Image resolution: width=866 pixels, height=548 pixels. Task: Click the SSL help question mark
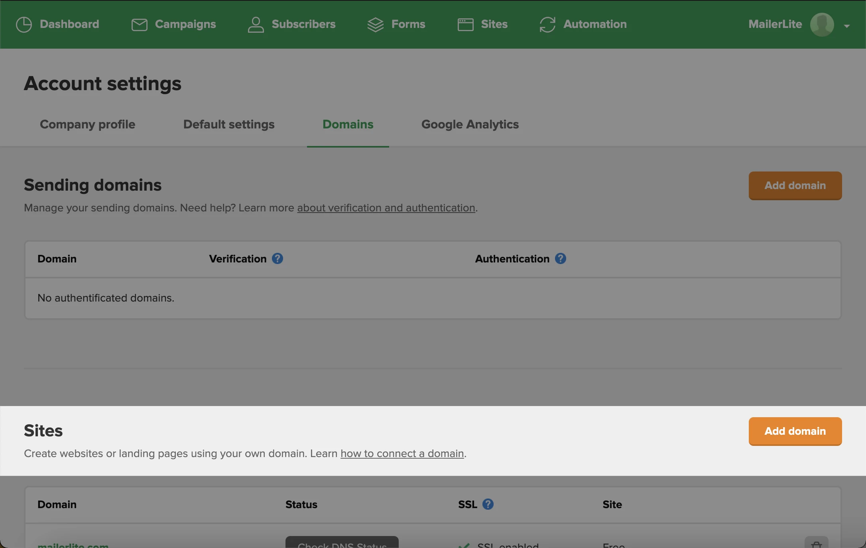(488, 504)
